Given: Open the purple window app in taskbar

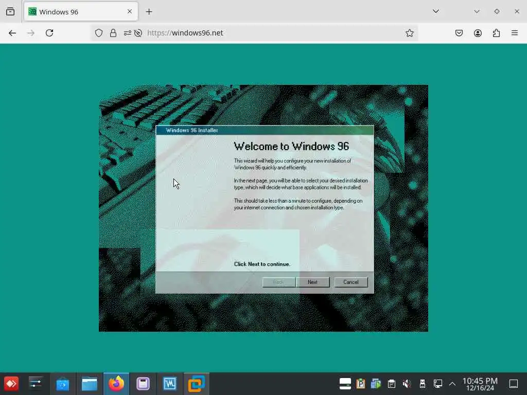Looking at the screenshot, I should tap(143, 384).
